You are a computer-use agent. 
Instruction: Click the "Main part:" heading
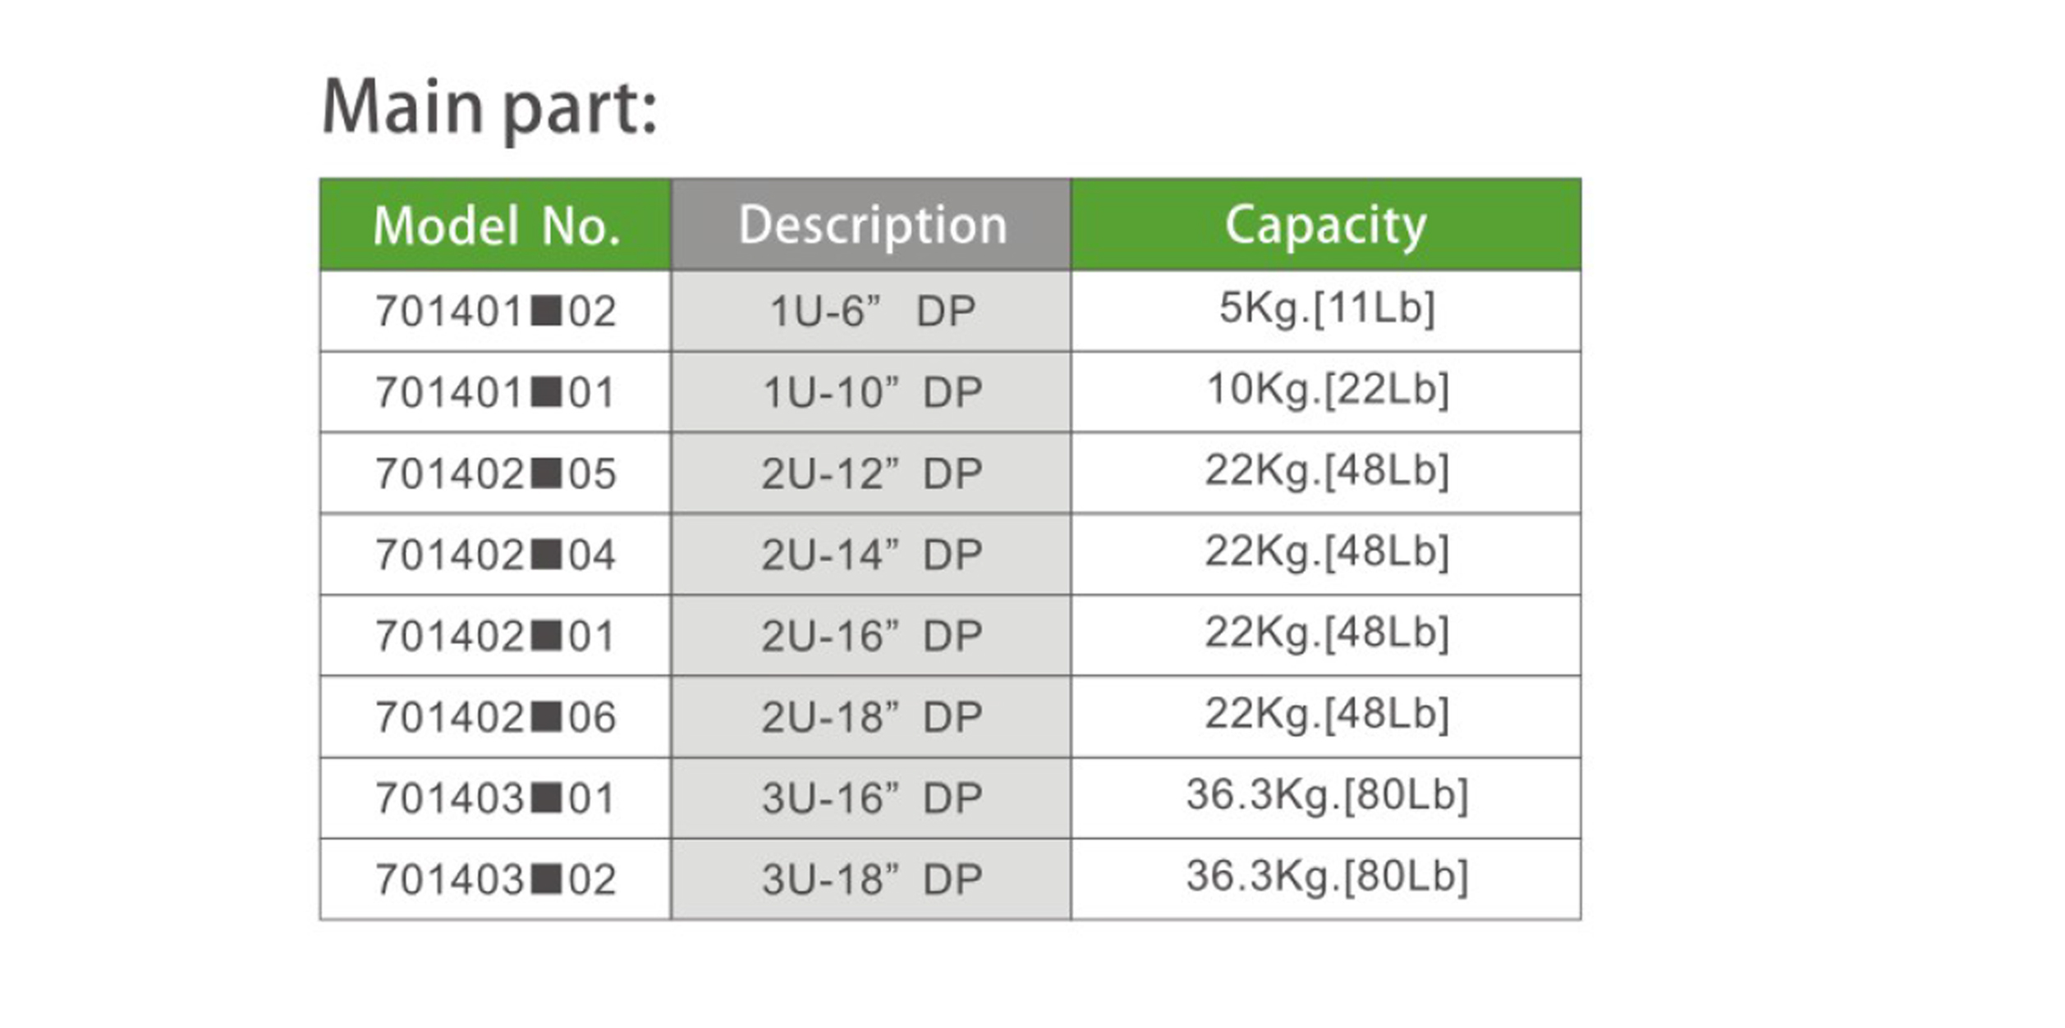[x=489, y=107]
